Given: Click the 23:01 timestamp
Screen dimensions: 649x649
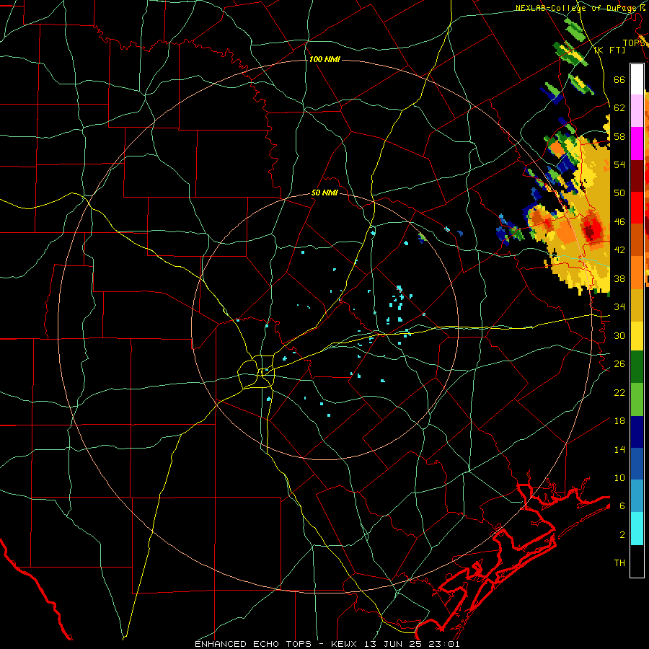Looking at the screenshot, I should (x=443, y=644).
